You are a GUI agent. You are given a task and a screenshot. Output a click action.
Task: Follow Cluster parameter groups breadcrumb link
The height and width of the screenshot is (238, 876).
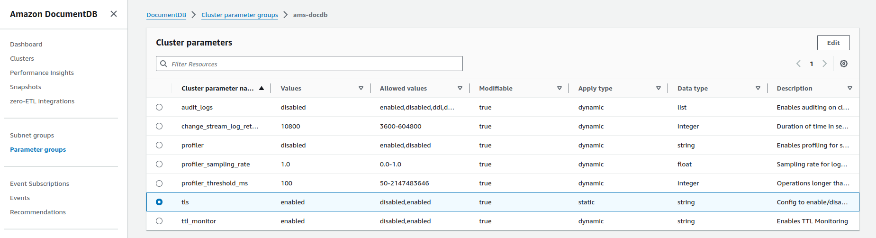[240, 15]
